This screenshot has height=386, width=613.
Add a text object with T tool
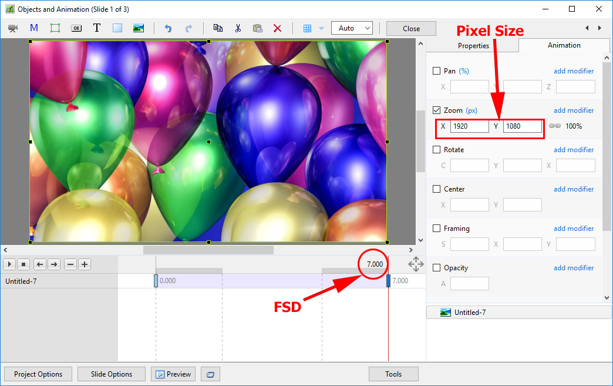97,28
